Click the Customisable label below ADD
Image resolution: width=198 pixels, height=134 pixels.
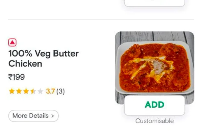154,121
